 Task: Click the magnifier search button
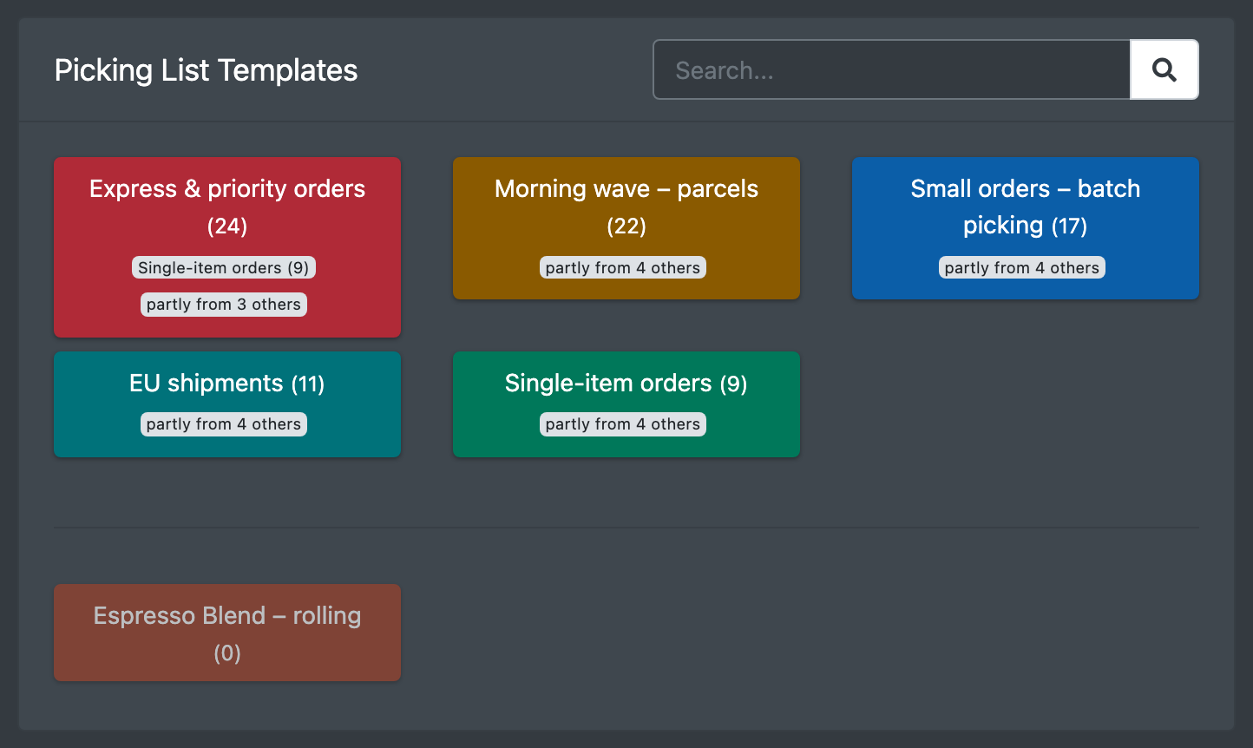click(x=1164, y=69)
